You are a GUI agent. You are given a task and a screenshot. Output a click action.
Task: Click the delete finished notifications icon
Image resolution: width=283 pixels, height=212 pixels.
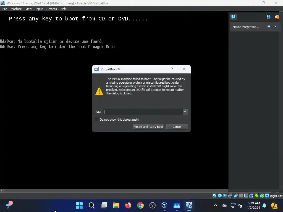click(x=277, y=17)
